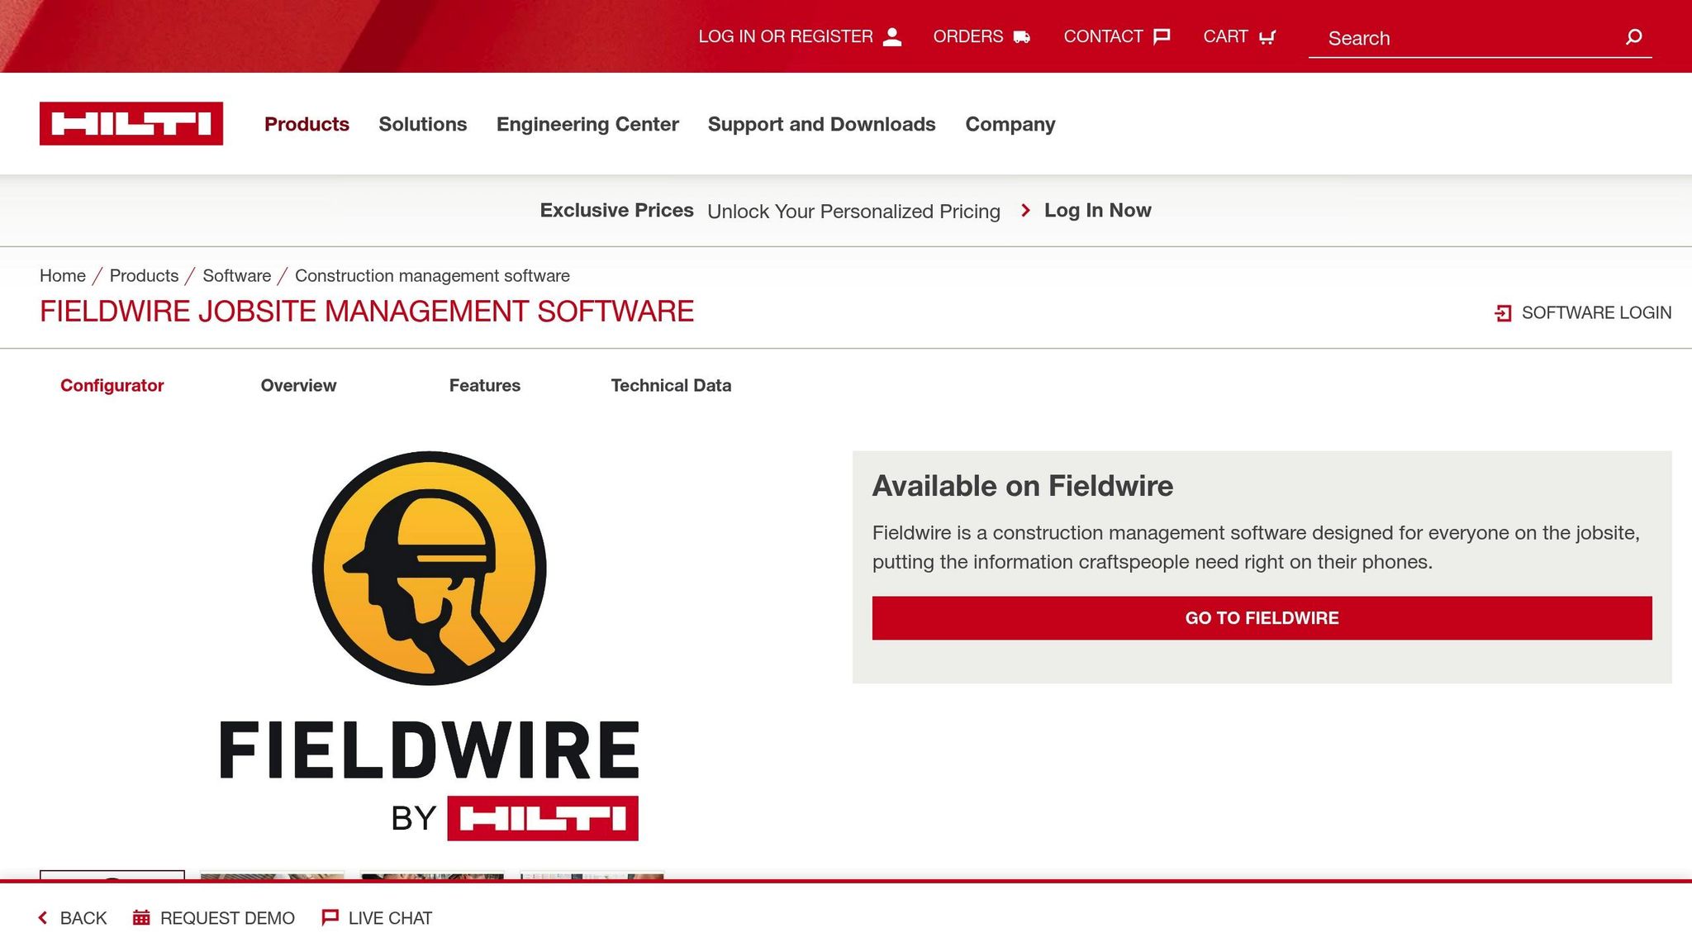This screenshot has width=1692, height=952.
Task: Click the Orders link
Action: (981, 36)
